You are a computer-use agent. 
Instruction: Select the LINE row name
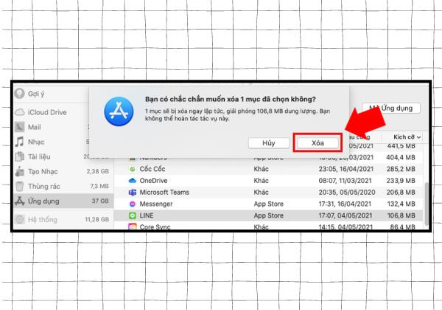[147, 216]
